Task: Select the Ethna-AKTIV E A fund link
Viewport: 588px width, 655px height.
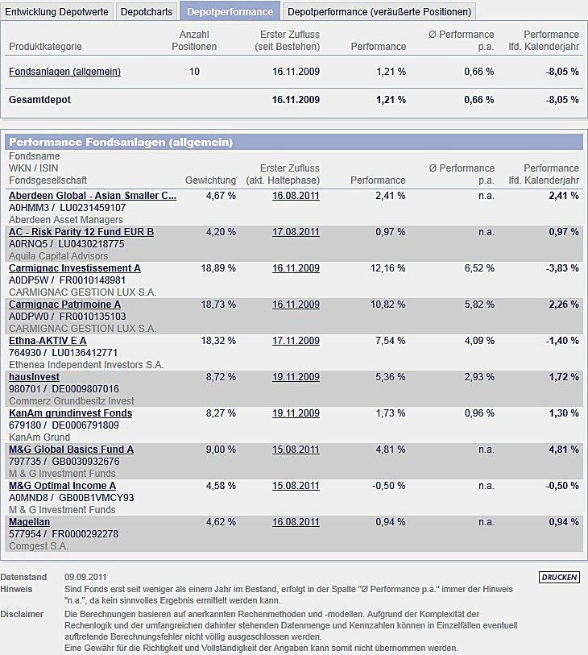Action: click(x=48, y=341)
